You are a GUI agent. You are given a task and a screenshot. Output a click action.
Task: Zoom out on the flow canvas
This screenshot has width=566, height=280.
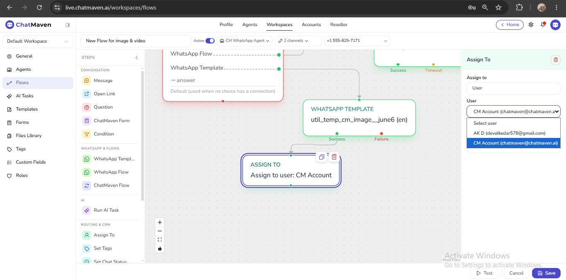[x=160, y=231]
